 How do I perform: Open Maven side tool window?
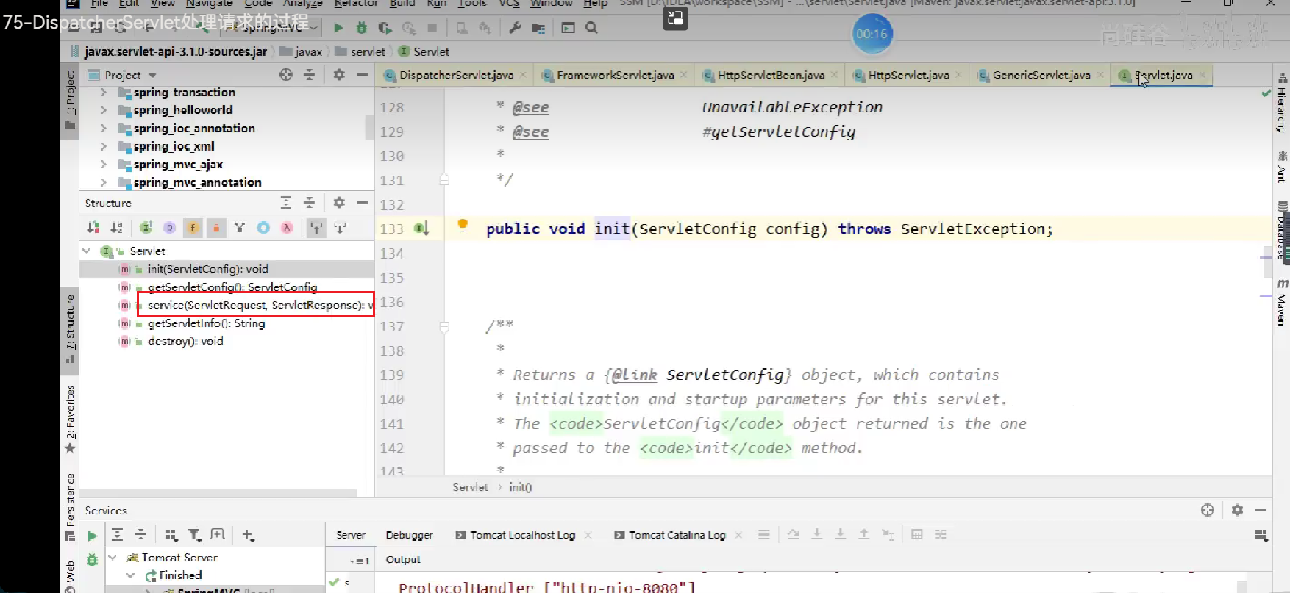pyautogui.click(x=1281, y=303)
